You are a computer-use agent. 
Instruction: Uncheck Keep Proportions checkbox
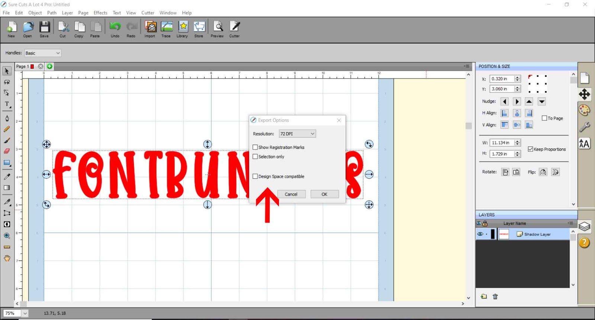point(530,149)
